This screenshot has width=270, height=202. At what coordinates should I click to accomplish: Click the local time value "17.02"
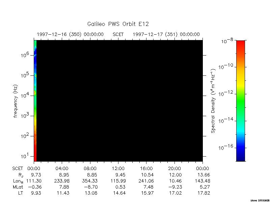click(175, 193)
